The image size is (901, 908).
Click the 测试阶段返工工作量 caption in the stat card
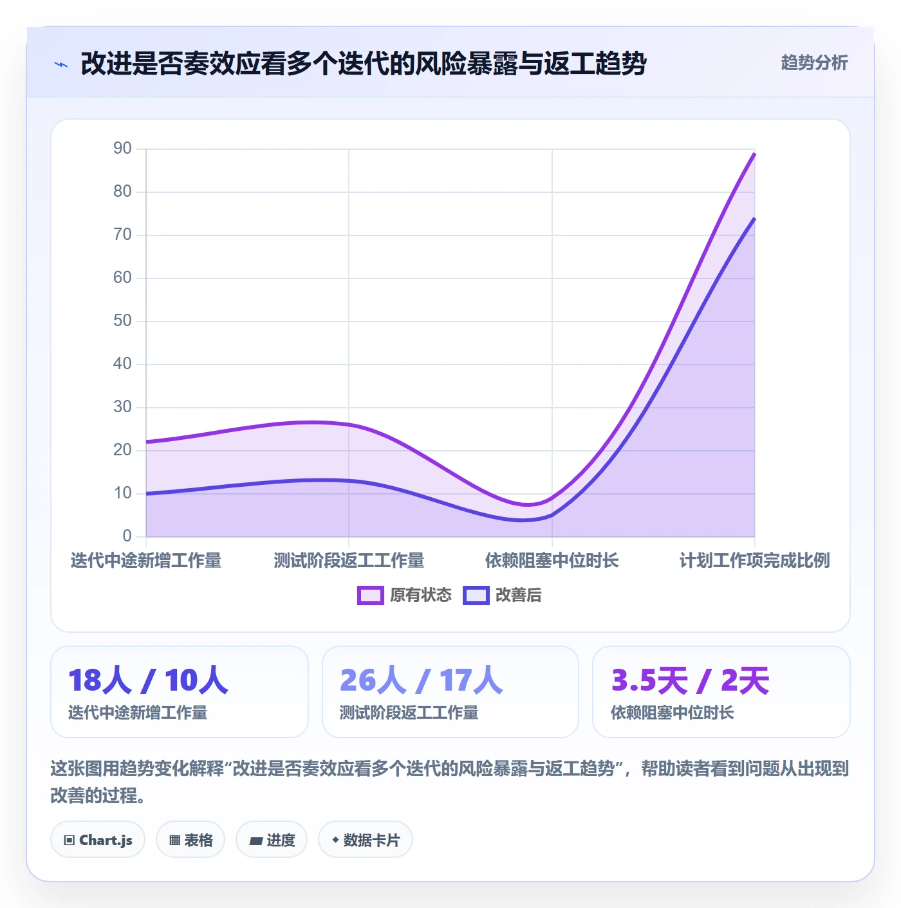(x=409, y=713)
